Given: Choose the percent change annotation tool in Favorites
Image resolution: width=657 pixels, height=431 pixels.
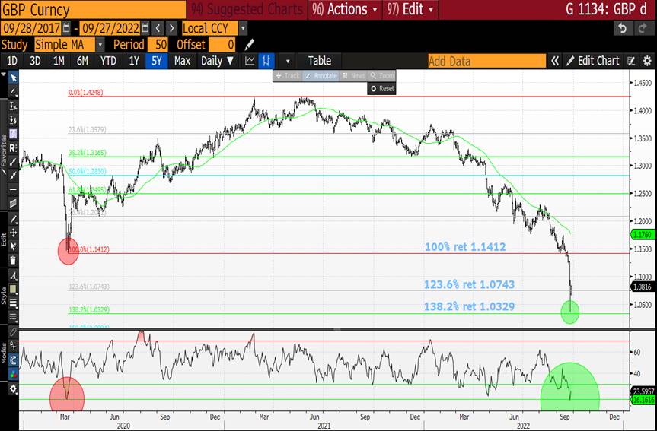Looking at the screenshot, I should [x=14, y=106].
